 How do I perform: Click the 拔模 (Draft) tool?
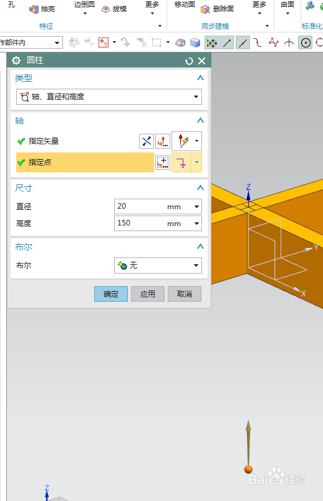coord(114,9)
